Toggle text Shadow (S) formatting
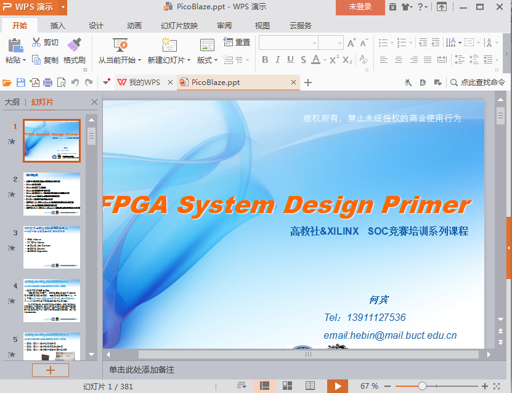Image resolution: width=512 pixels, height=393 pixels. point(303,60)
